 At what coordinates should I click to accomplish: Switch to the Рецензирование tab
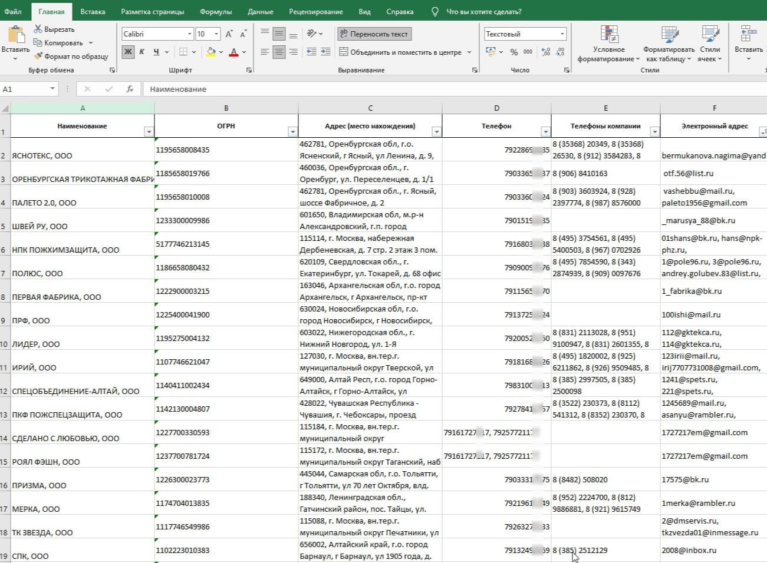315,11
